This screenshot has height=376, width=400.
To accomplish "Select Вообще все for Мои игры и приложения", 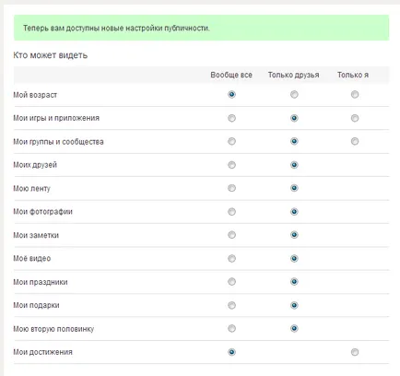I will click(231, 118).
